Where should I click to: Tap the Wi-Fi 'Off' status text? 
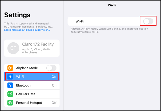pos(54,77)
